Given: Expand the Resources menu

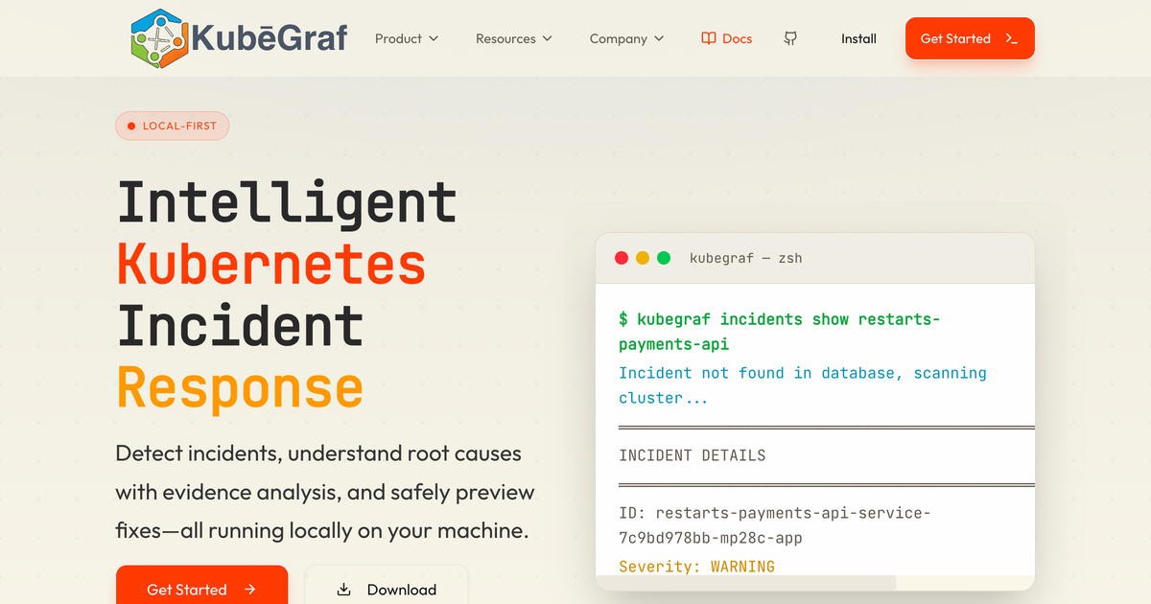Looking at the screenshot, I should [x=514, y=38].
